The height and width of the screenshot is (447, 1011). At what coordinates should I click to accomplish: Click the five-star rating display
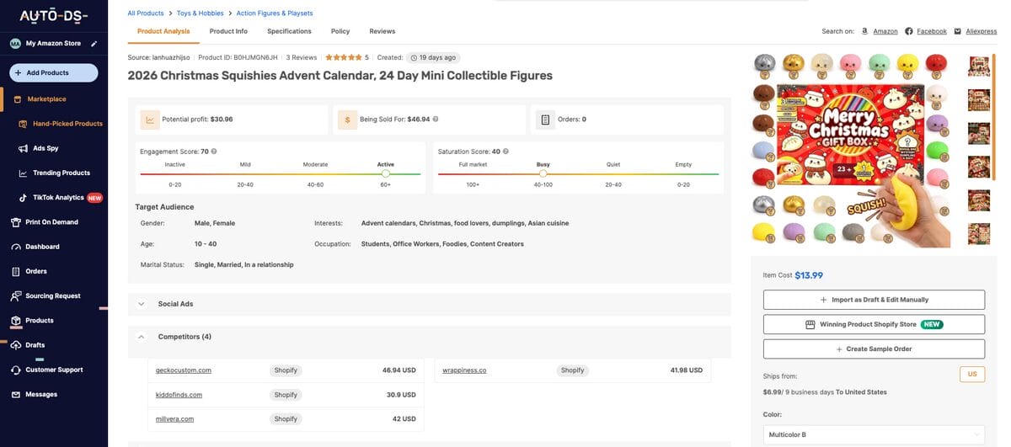point(344,58)
